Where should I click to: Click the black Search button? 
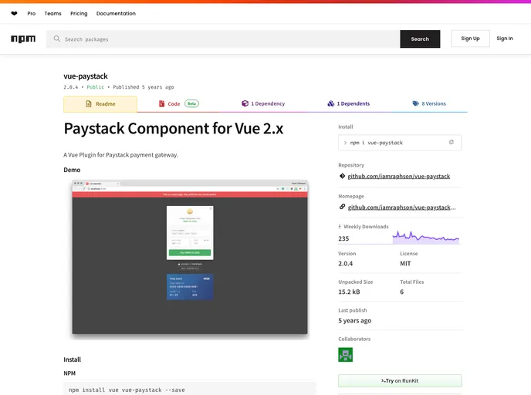tap(420, 39)
